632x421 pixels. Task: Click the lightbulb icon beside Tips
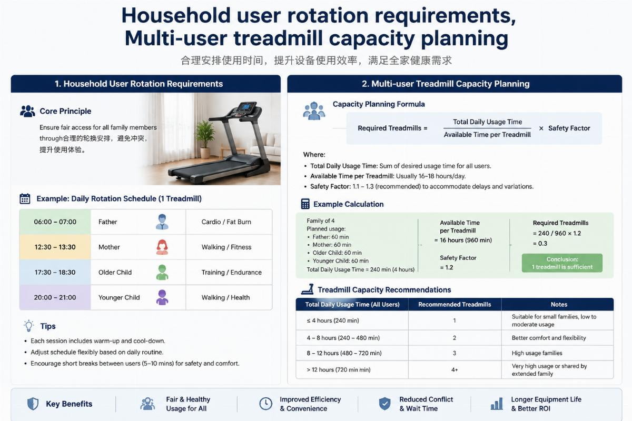coord(28,326)
